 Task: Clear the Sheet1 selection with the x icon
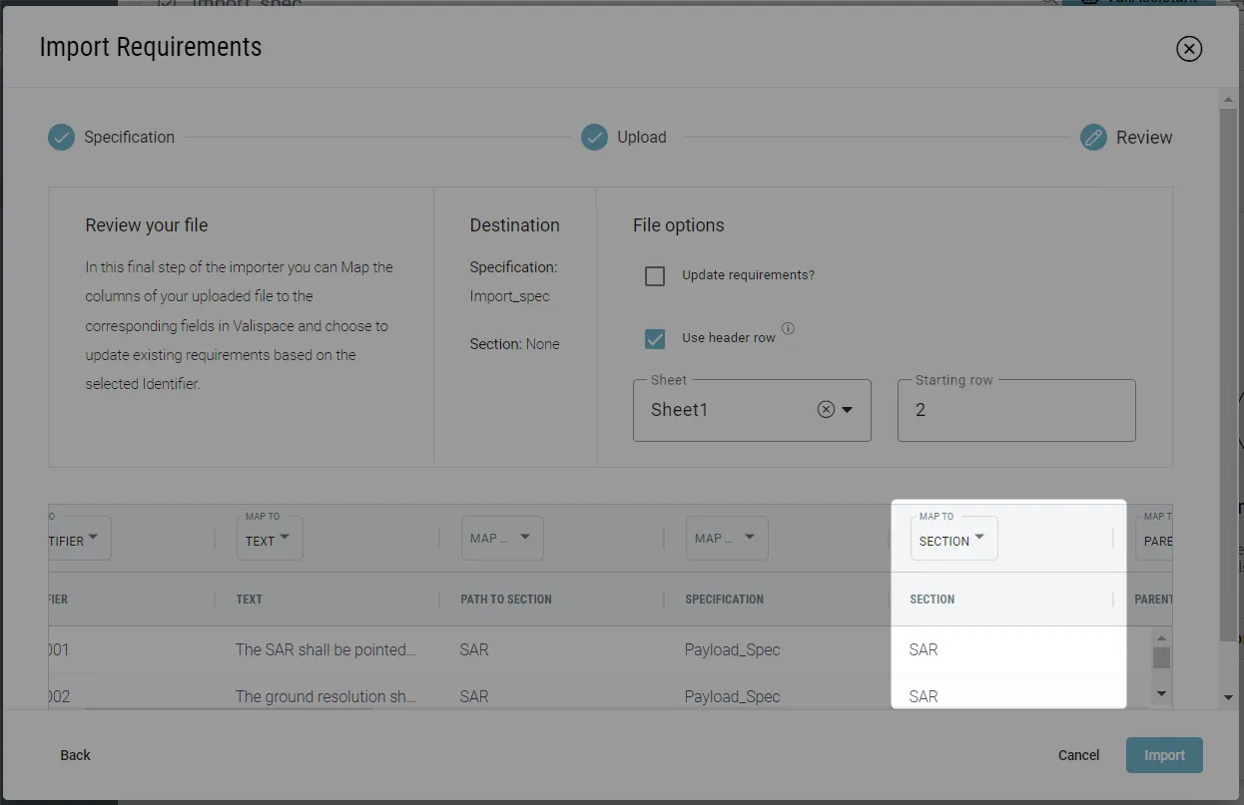[x=826, y=410]
